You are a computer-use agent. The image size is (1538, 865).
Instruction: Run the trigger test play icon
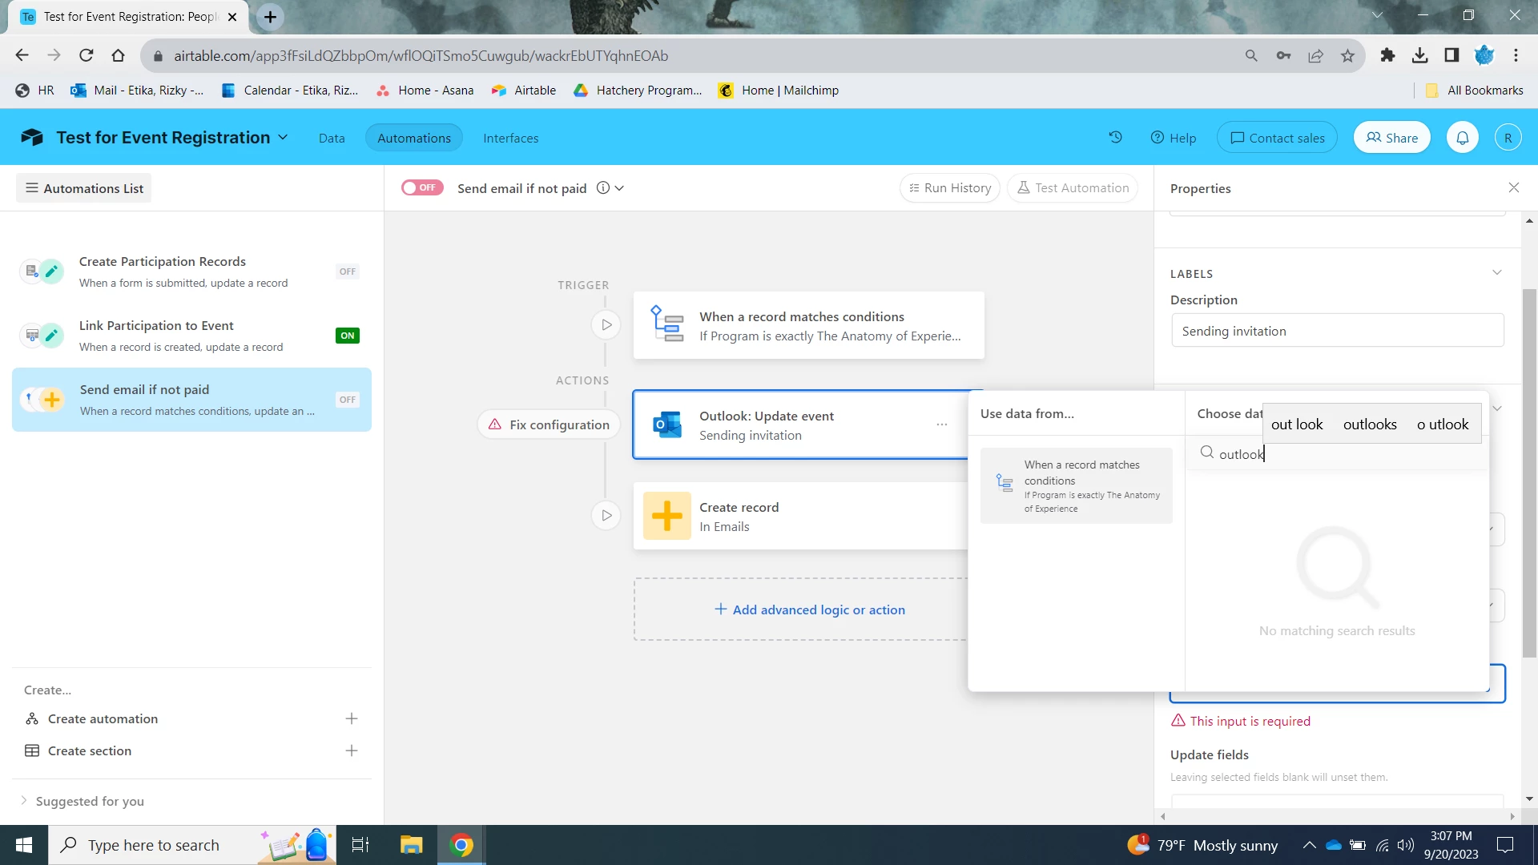pos(606,325)
